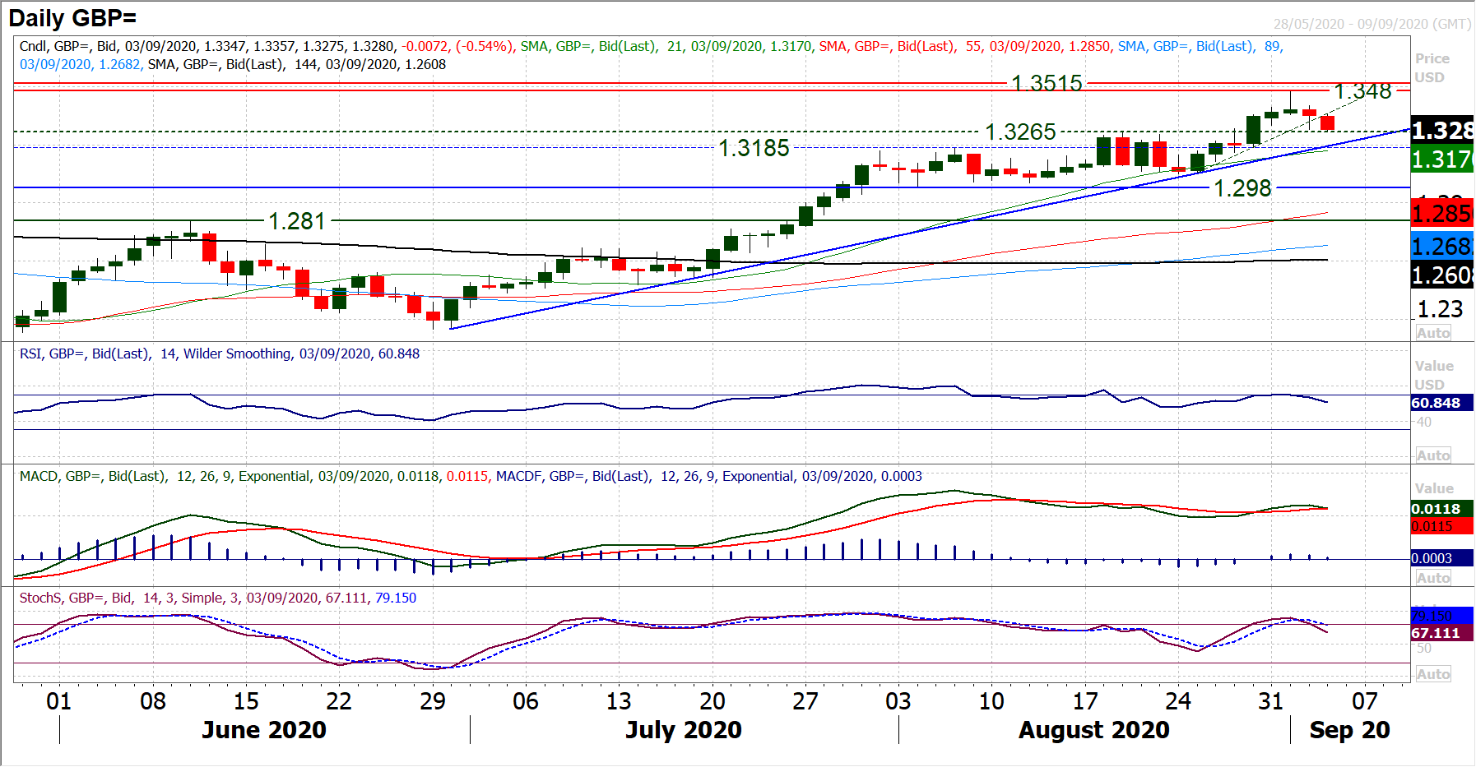Open the MACD indicator legend
1476x767 pixels.
click(x=471, y=476)
